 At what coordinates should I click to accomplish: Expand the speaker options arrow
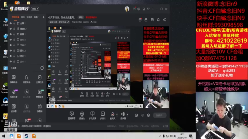coord(127,115)
